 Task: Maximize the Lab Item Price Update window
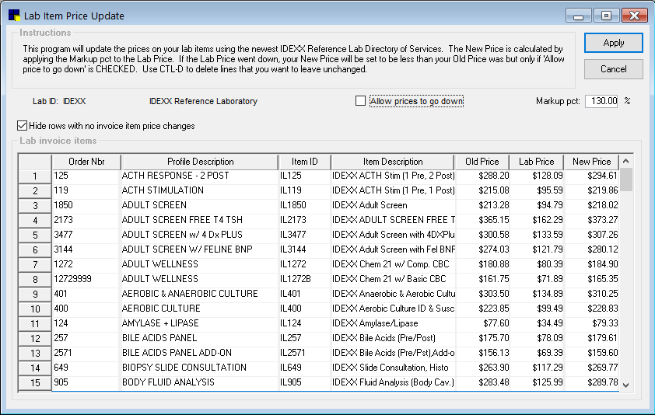pyautogui.click(x=606, y=16)
